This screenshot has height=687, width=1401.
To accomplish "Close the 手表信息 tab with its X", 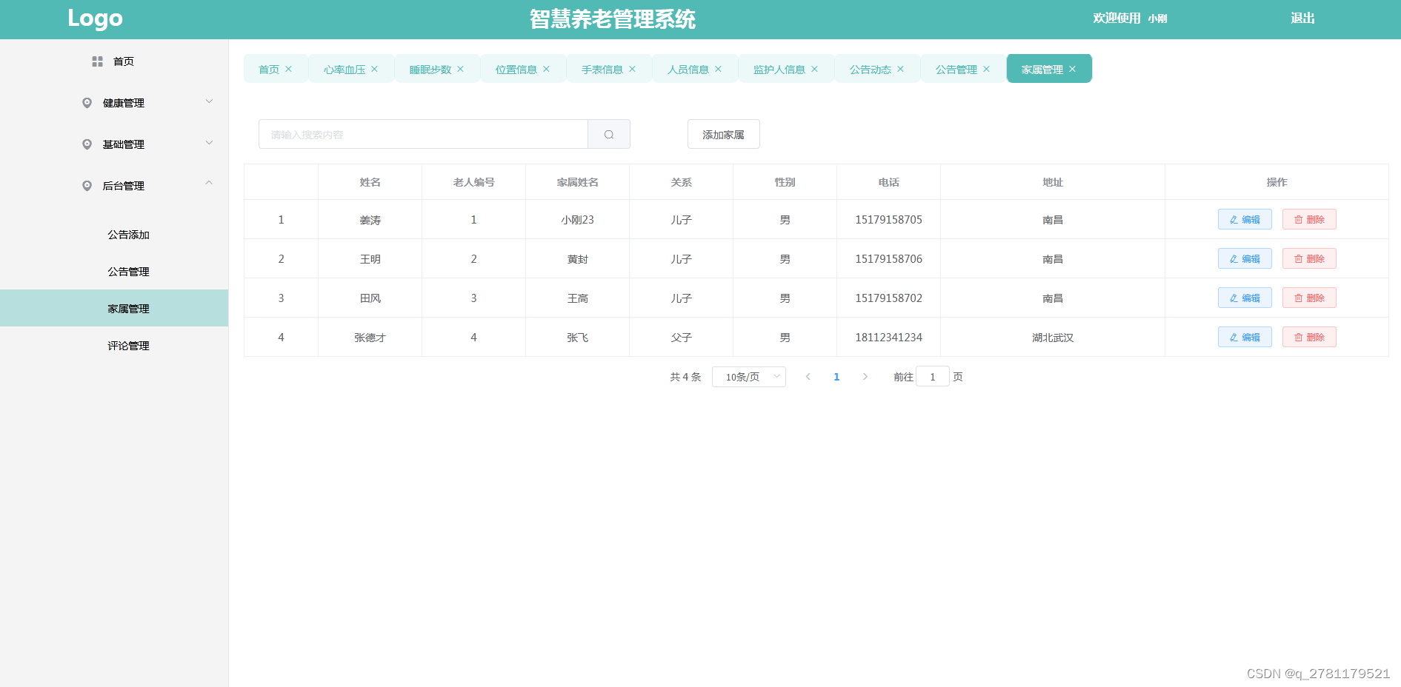I will click(633, 69).
